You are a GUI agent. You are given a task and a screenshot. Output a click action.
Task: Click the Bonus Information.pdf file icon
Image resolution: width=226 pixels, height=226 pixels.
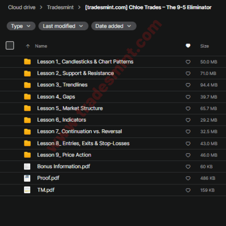pos(27,166)
